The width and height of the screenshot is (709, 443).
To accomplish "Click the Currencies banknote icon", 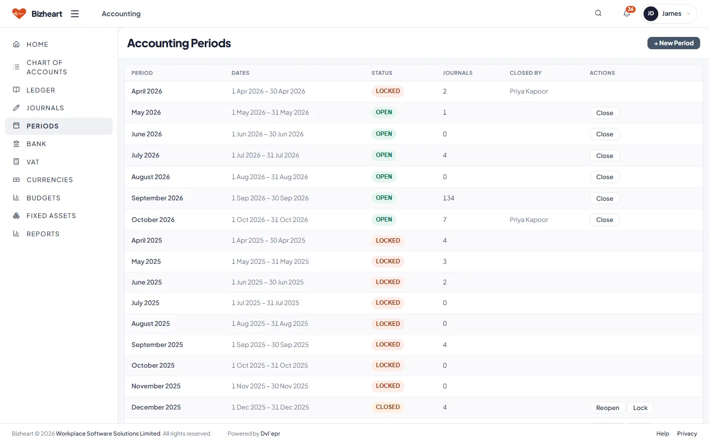I will tap(16, 180).
